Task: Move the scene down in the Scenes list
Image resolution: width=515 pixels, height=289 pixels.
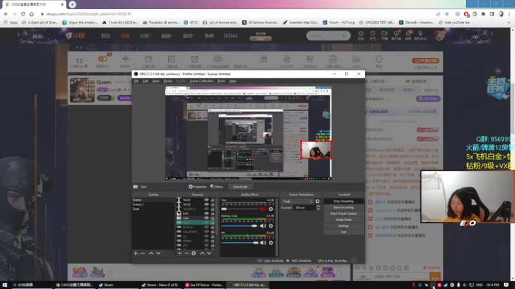Action: click(x=158, y=253)
